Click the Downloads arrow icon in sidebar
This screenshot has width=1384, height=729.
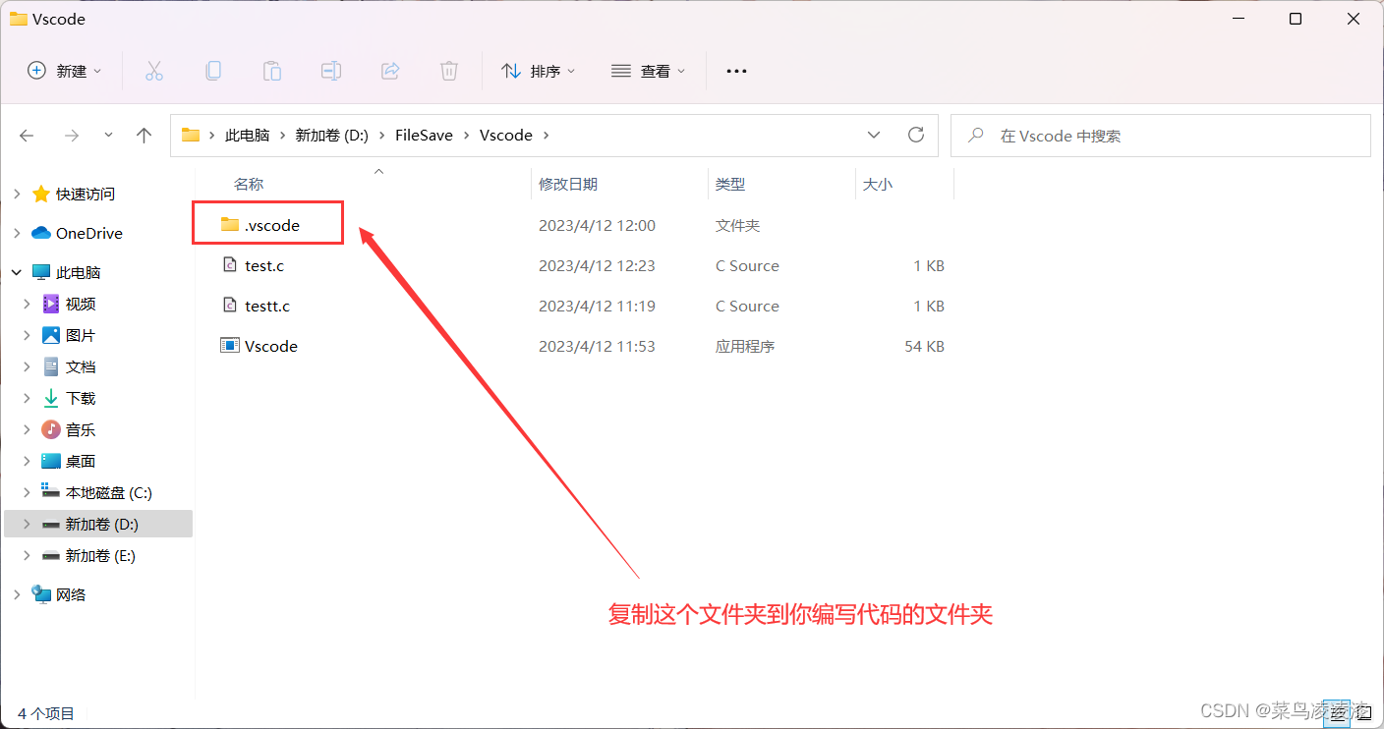[x=51, y=398]
